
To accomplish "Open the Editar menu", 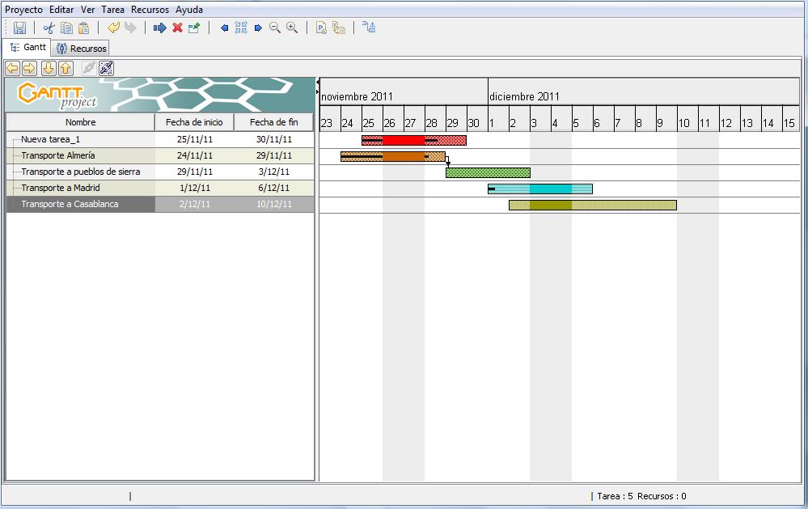I will 61,10.
